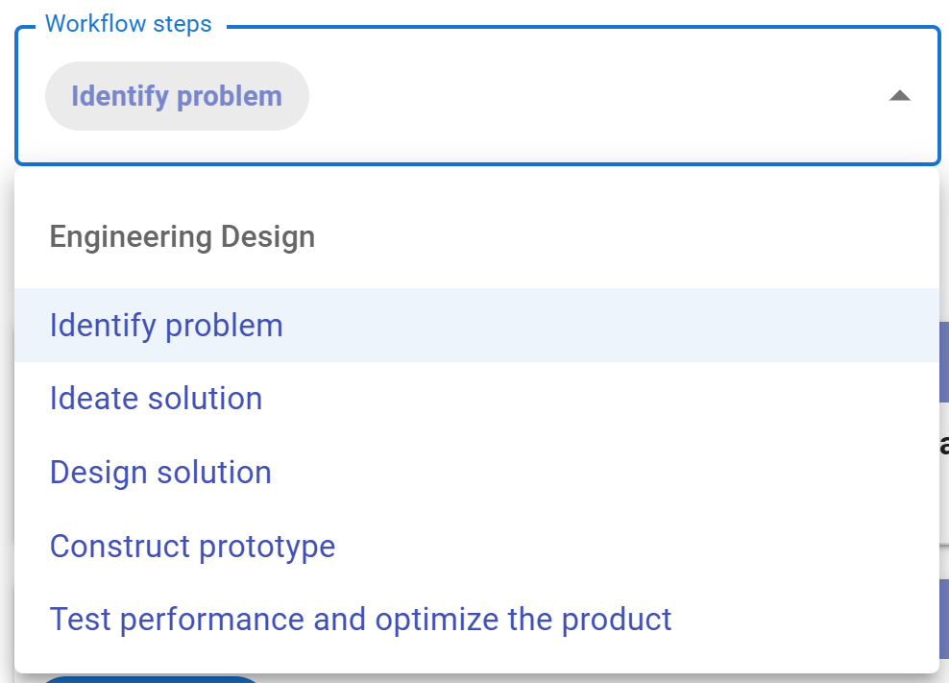Select the Construct prototype step
The image size is (949, 683).
pos(192,547)
